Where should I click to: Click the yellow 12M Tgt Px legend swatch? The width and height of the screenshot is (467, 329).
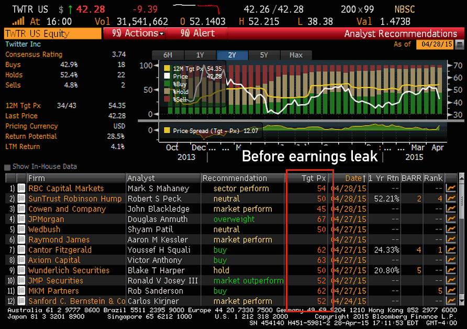(x=167, y=69)
